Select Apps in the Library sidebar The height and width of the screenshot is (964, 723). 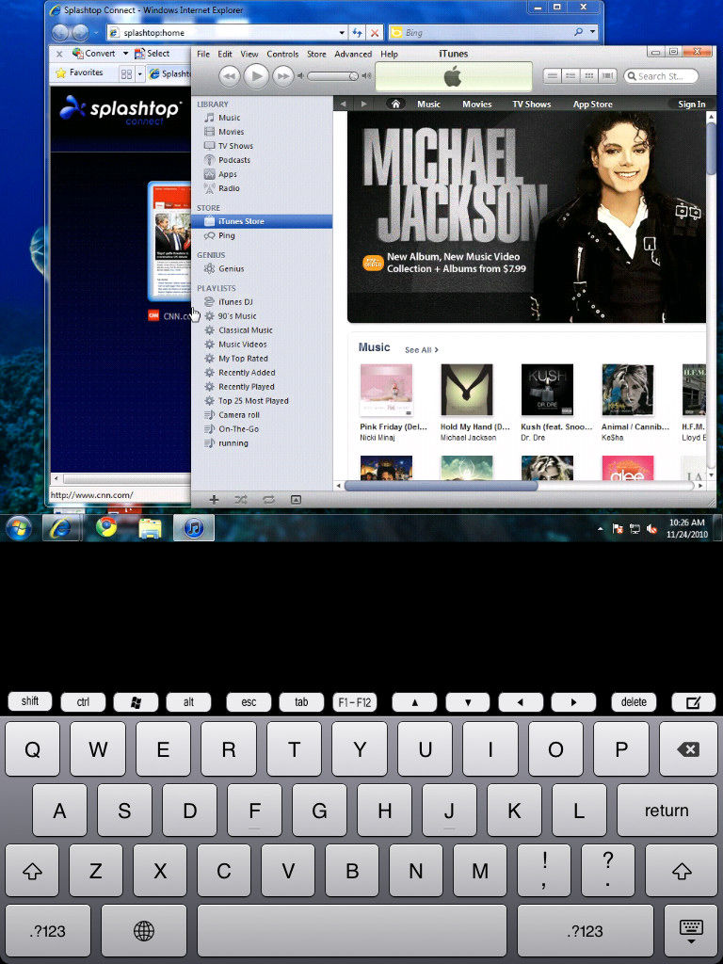[228, 174]
